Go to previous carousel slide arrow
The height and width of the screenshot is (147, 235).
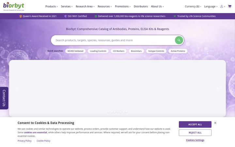click(17, 89)
